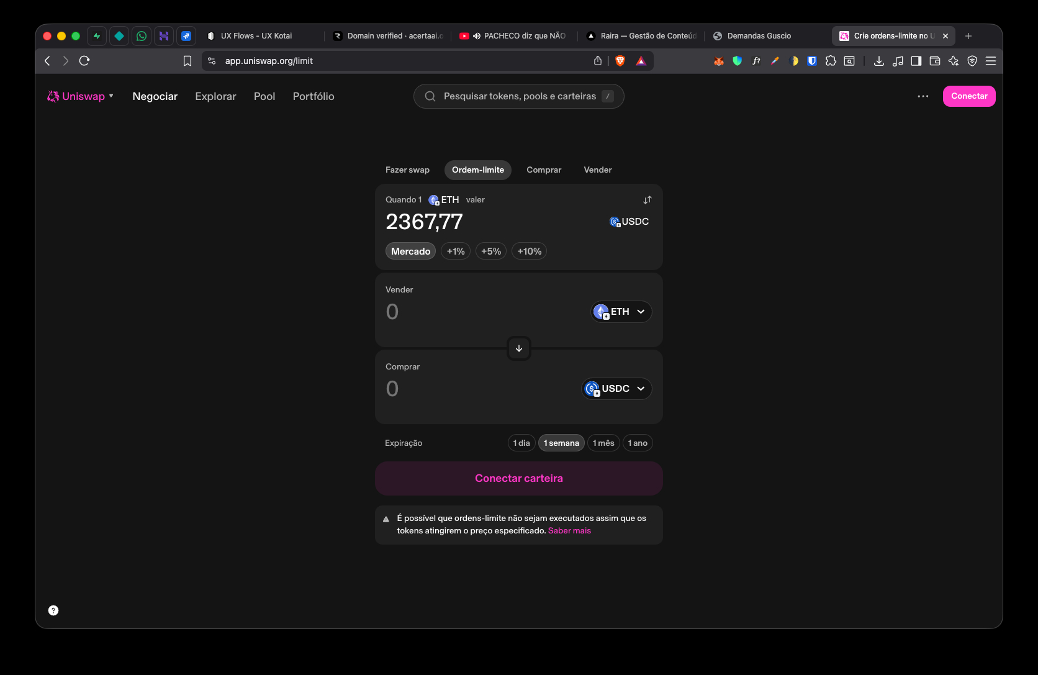Click the swap direction down-arrow button

tap(519, 348)
